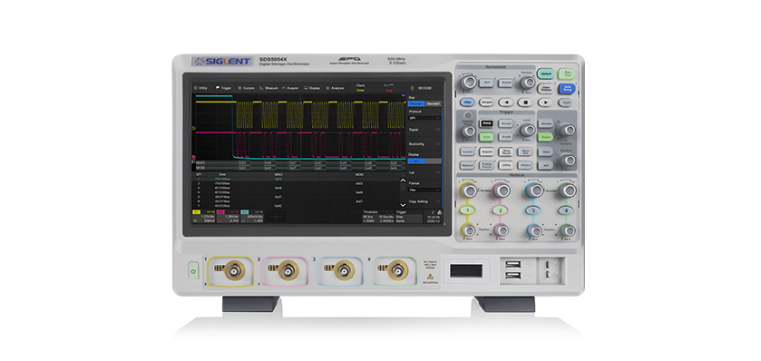The height and width of the screenshot is (361, 761).
Task: Open the Format Hex dropdown
Action: tap(424, 190)
